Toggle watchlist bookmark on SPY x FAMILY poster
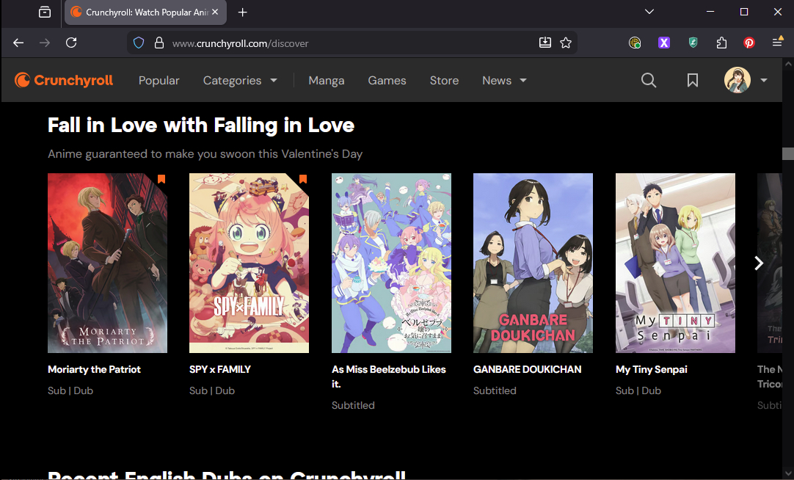The image size is (794, 480). coord(303,179)
